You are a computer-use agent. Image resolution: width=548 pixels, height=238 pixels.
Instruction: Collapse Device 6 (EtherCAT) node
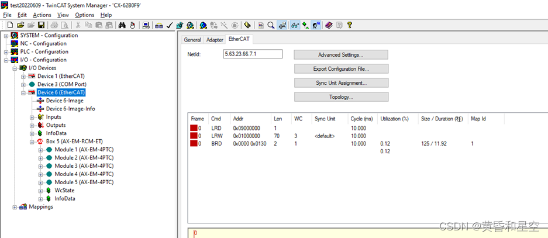tap(23, 92)
